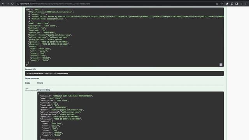Open site info icon beside localhost URL
This screenshot has width=249, height=140.
pyautogui.click(x=18, y=3)
